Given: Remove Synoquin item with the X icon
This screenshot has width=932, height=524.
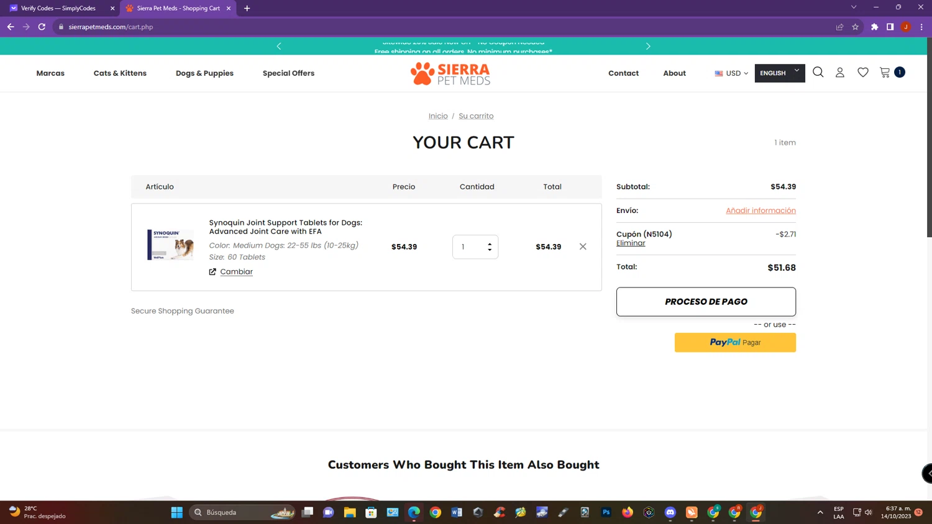Looking at the screenshot, I should click(583, 246).
